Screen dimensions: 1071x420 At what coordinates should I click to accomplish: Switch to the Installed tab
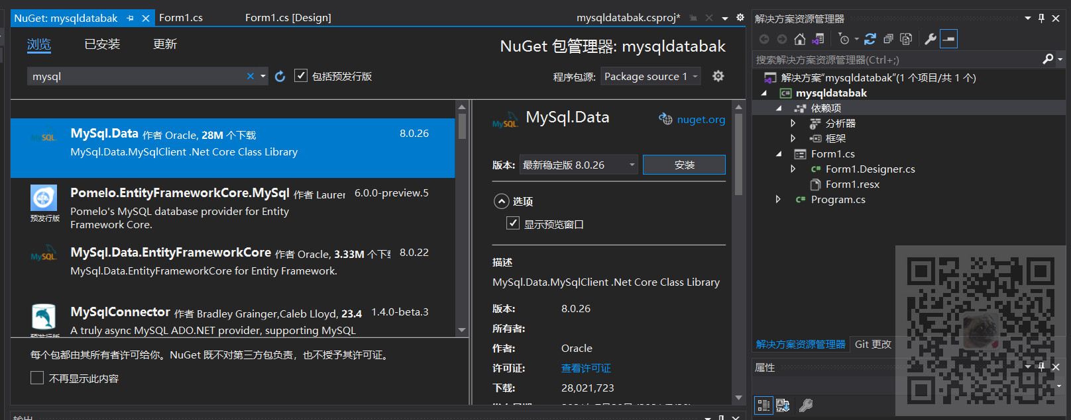point(102,44)
